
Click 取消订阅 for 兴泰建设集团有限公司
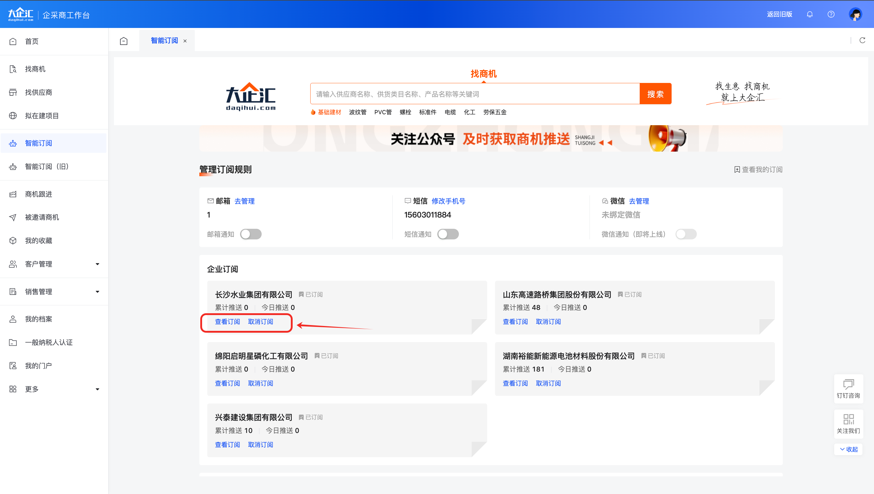[260, 445]
